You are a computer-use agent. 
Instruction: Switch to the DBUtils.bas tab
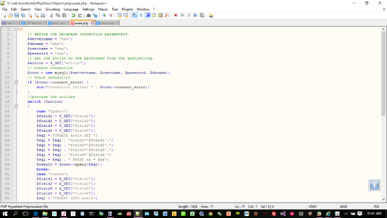(x=34, y=23)
